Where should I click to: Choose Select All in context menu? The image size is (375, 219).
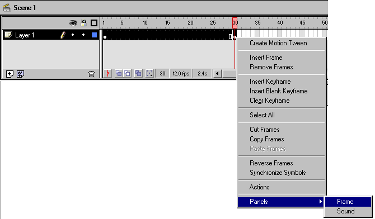pyautogui.click(x=282, y=115)
